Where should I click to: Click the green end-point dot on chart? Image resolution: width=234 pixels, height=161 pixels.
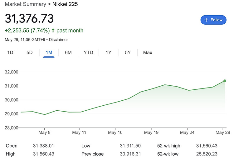tap(225, 81)
